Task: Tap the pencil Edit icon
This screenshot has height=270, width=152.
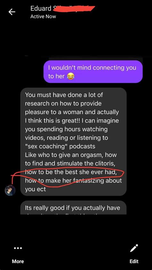Action: coord(134,248)
